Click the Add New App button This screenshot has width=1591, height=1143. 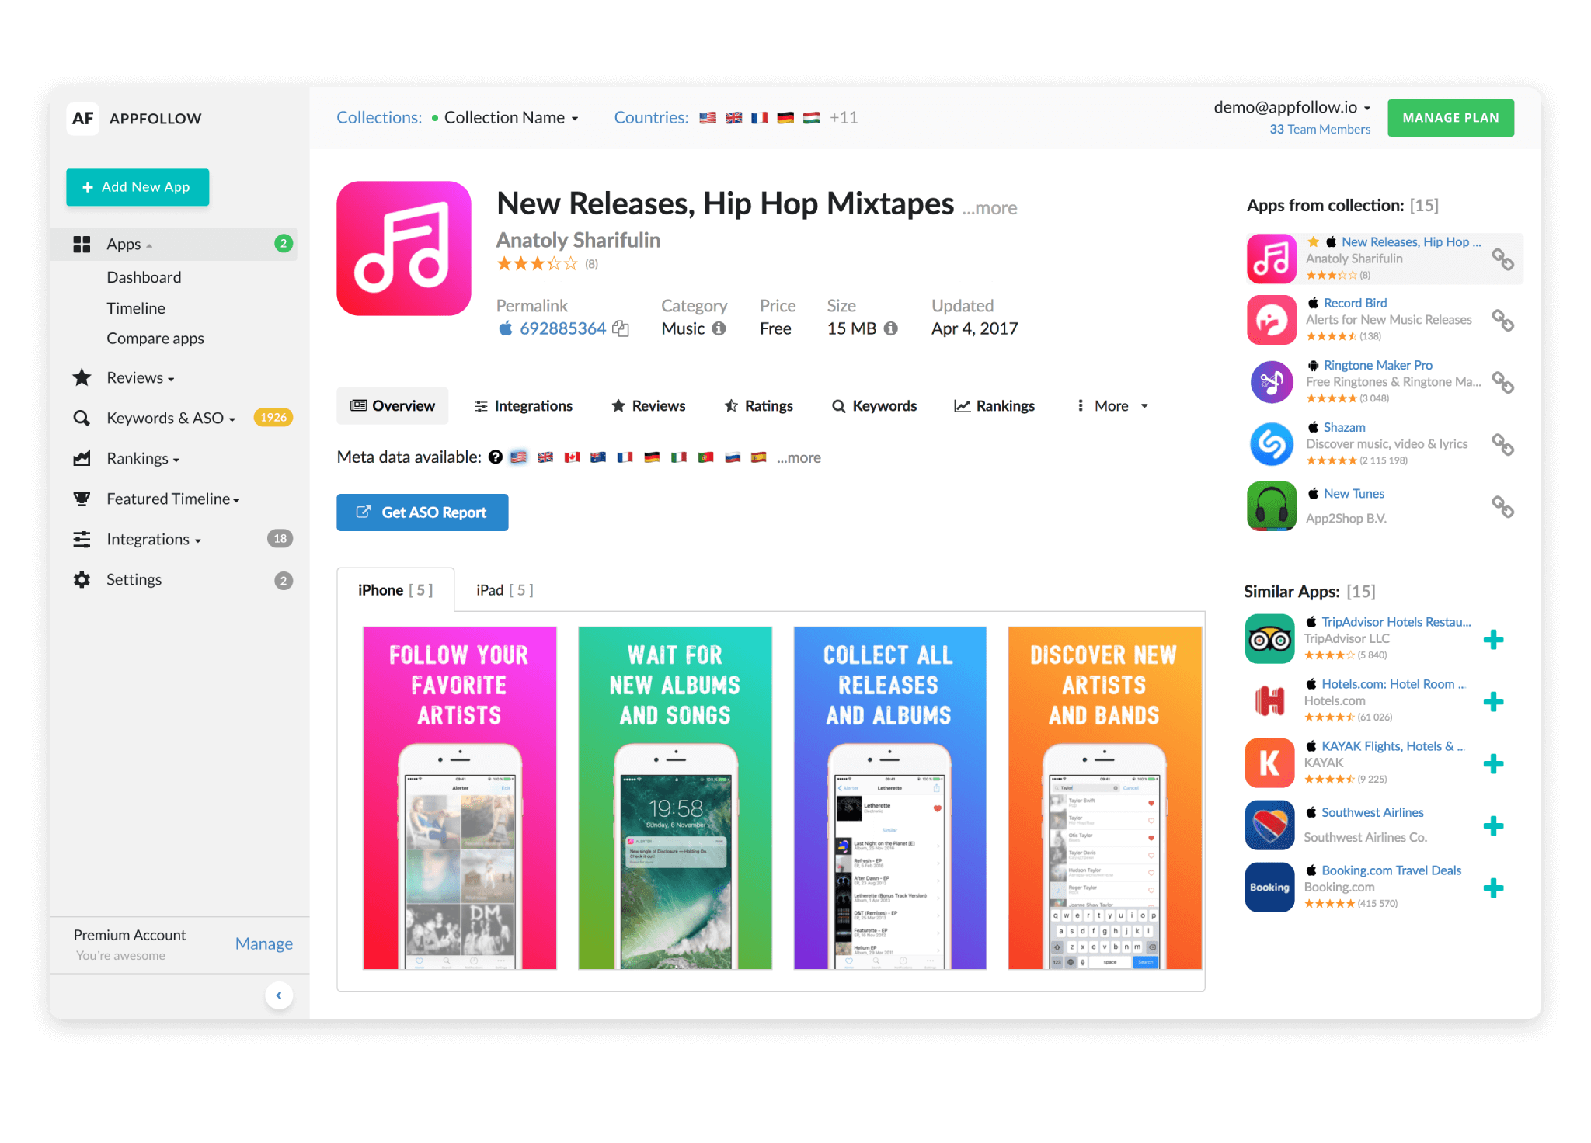[x=138, y=187]
